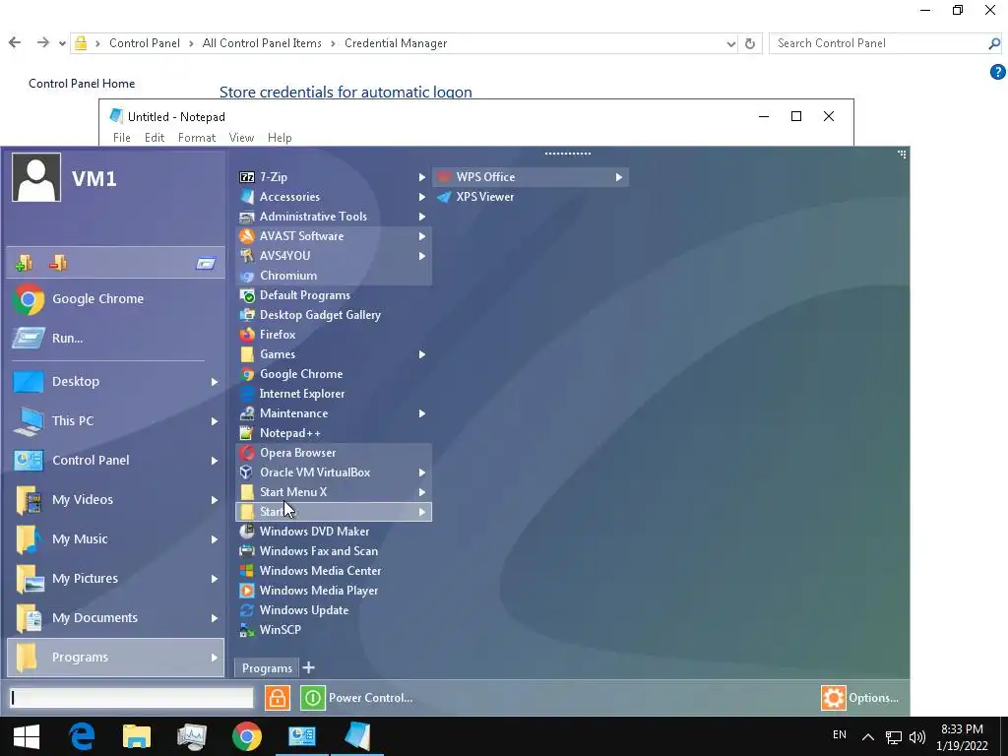
Task: Click the VM1 user avatar picture
Action: (x=36, y=177)
